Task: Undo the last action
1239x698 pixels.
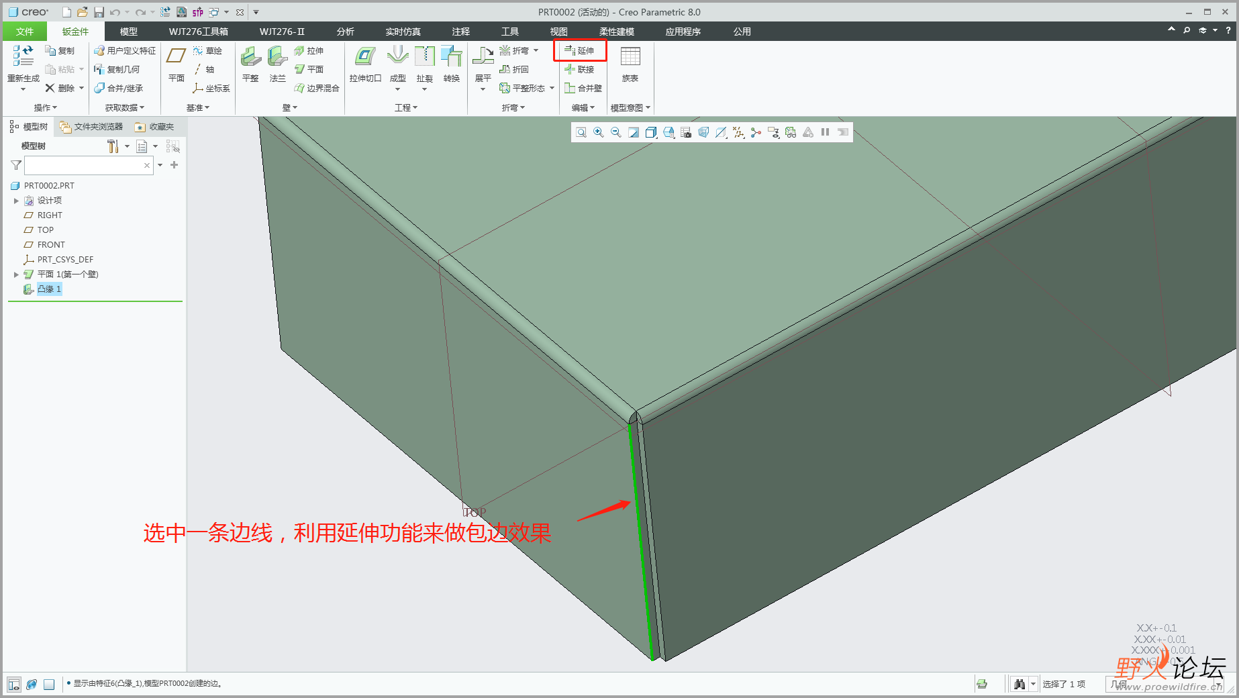Action: coord(115,12)
